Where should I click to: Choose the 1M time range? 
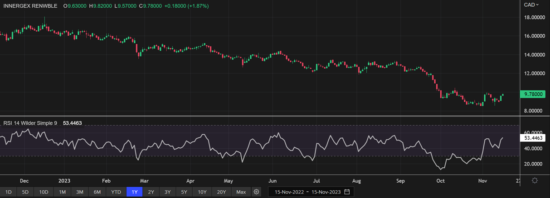62,192
